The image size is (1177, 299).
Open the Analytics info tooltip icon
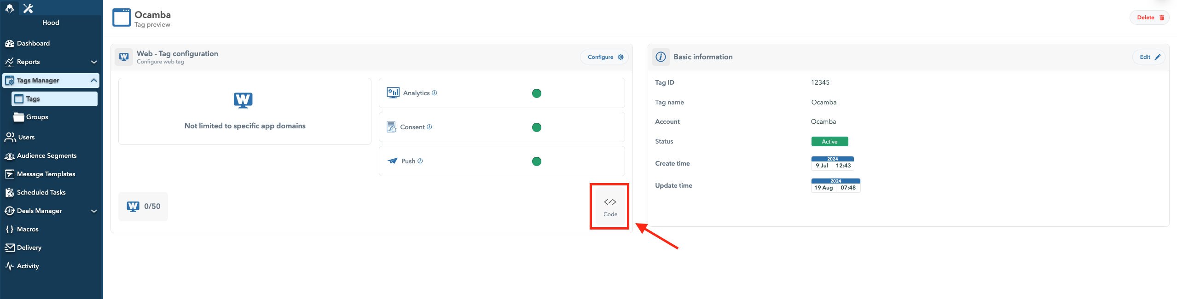[x=435, y=93]
